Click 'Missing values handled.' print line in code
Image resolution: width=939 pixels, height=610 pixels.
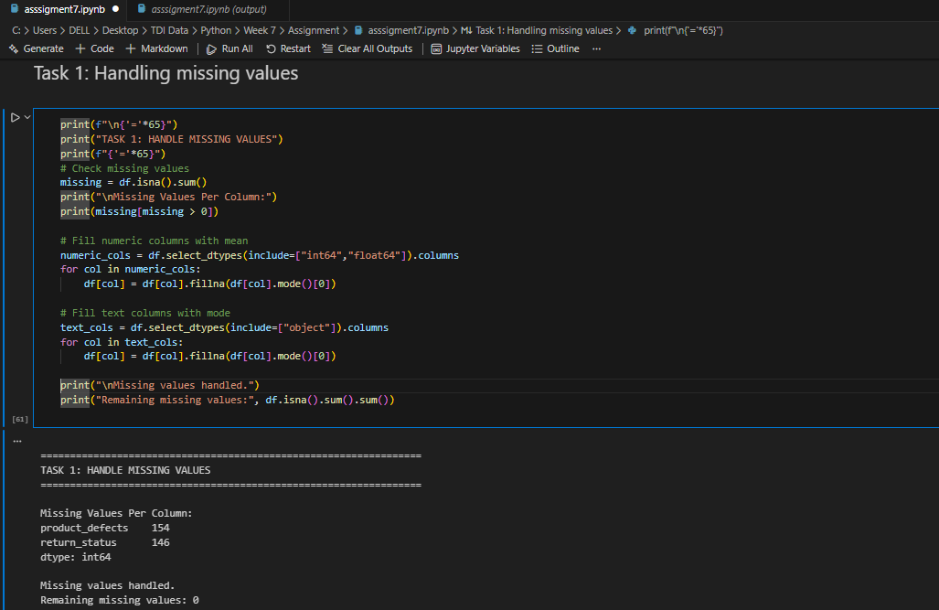tap(159, 385)
